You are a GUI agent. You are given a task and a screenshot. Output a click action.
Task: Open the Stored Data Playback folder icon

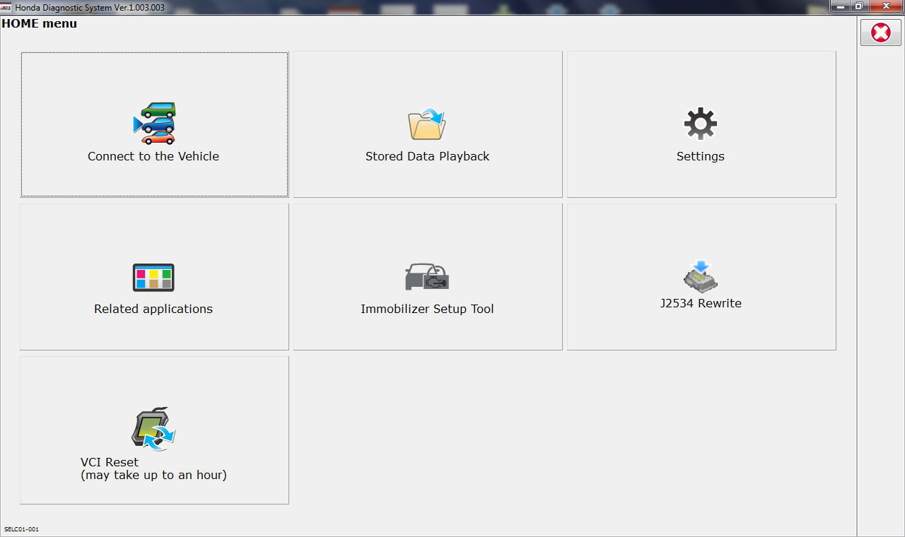[x=427, y=124]
